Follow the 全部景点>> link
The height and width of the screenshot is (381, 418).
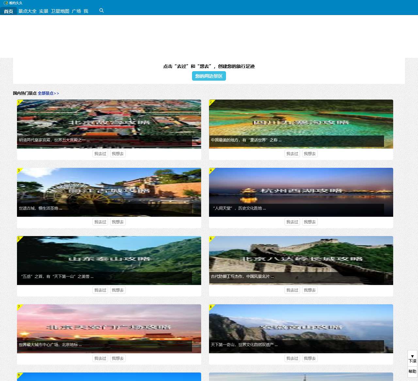(x=48, y=93)
